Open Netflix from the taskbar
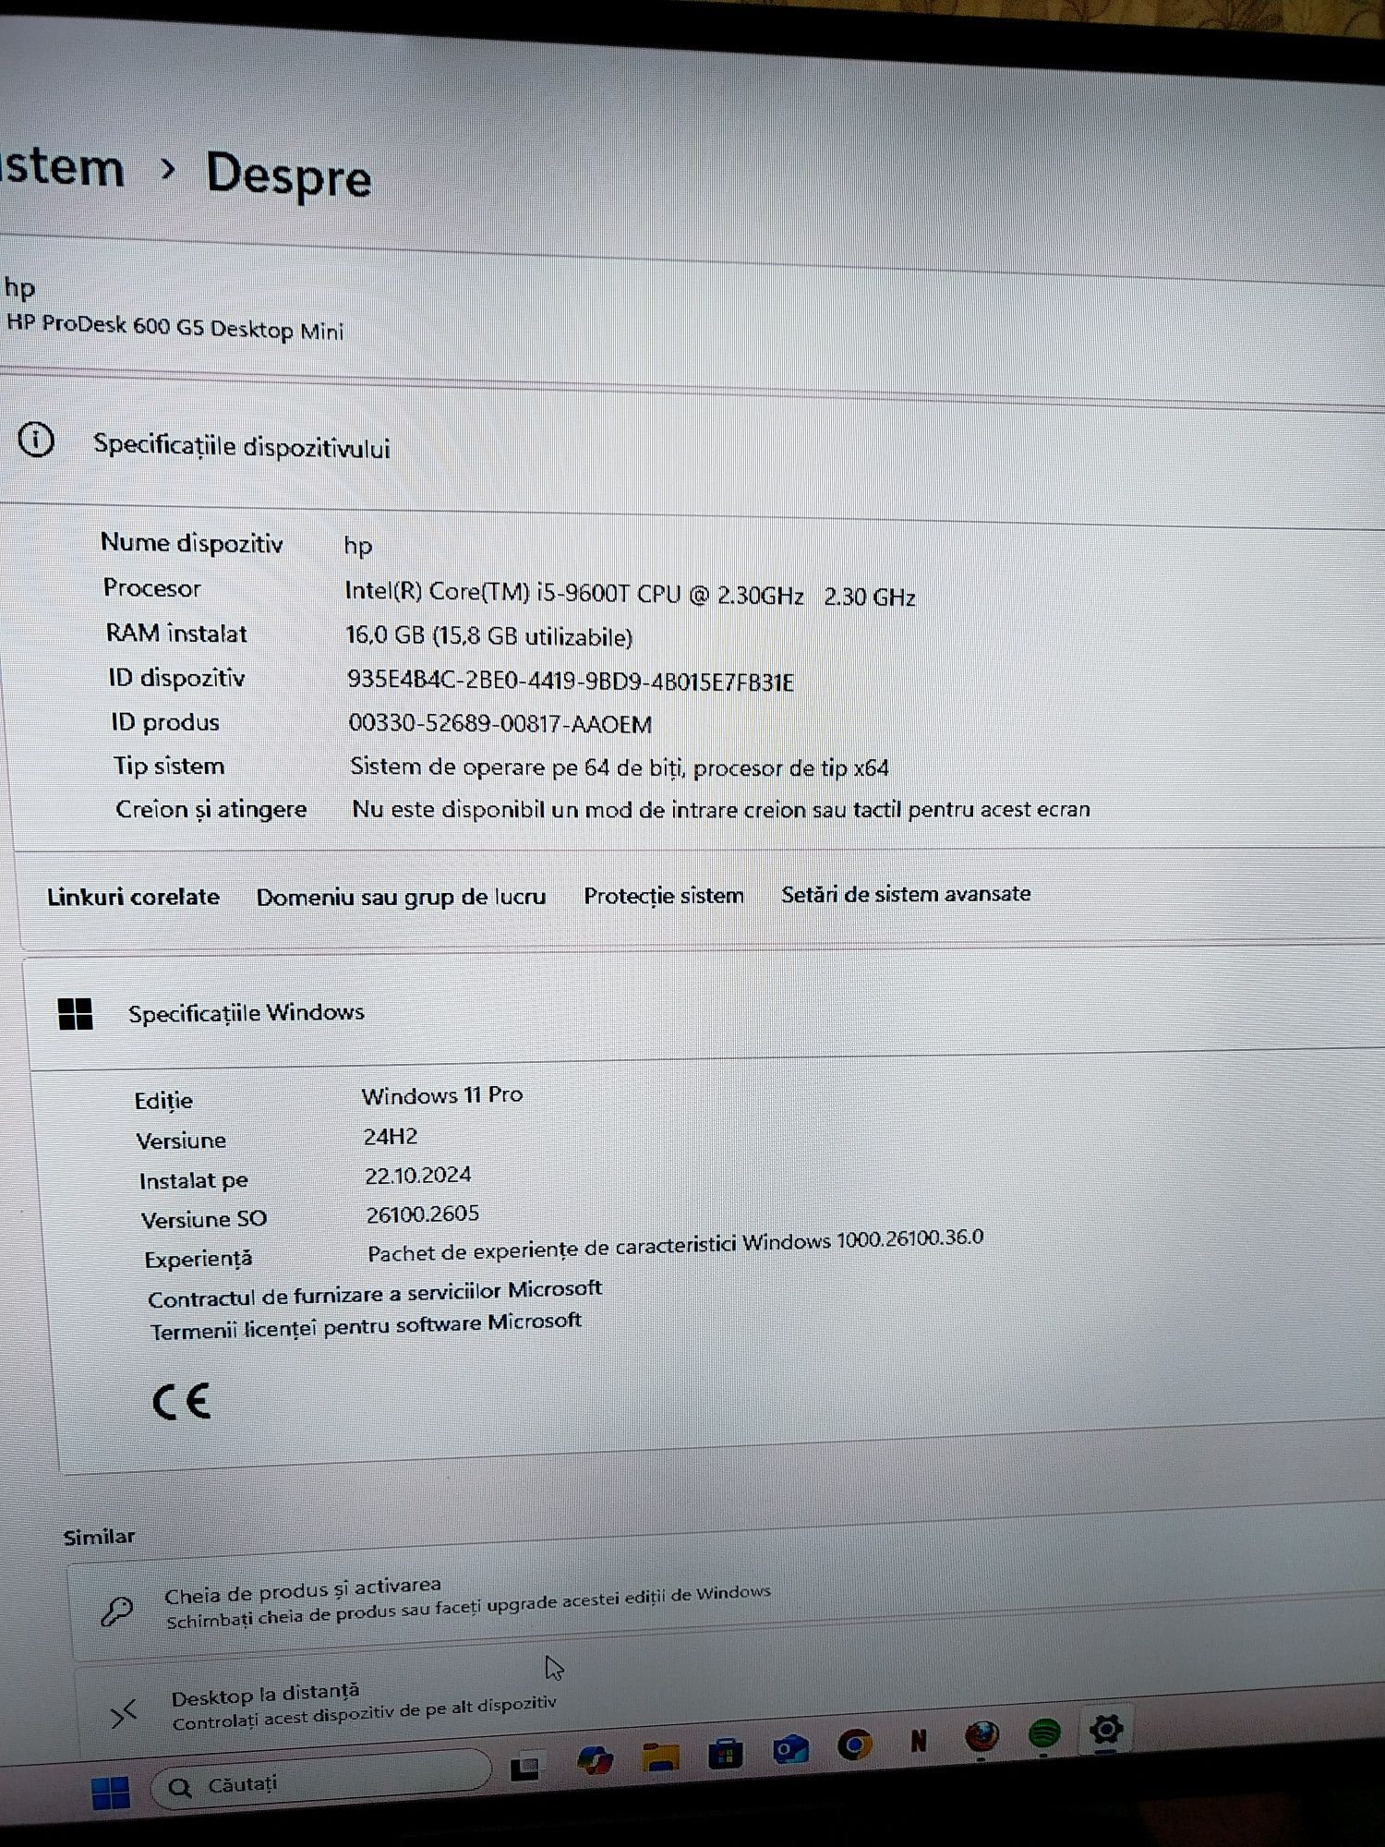Image resolution: width=1385 pixels, height=1847 pixels. click(918, 1741)
